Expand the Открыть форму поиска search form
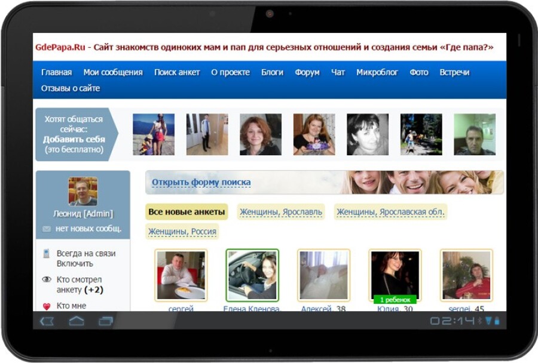This screenshot has height=363, width=538. 201,182
